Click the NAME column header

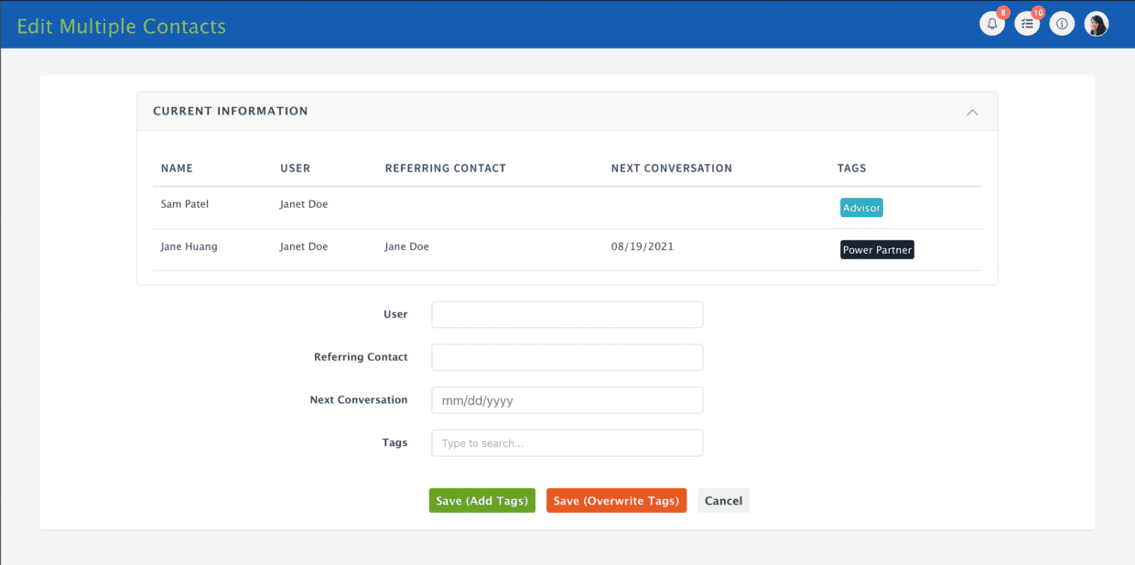[x=177, y=168]
